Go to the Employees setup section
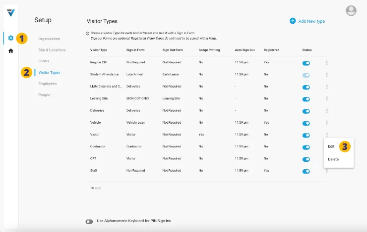 [x=48, y=84]
